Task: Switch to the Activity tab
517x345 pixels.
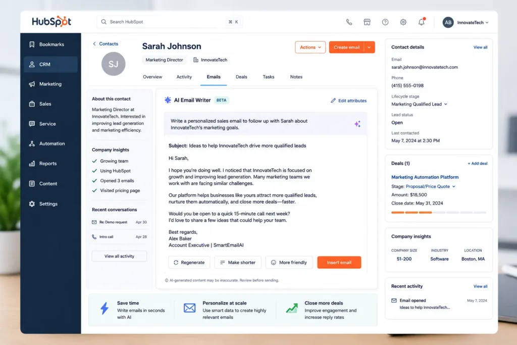Action: coord(184,77)
